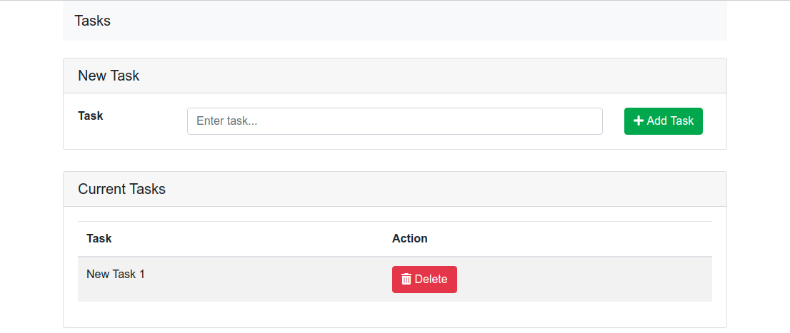The image size is (790, 333).
Task: Click the New Task panel heading
Action: [109, 76]
